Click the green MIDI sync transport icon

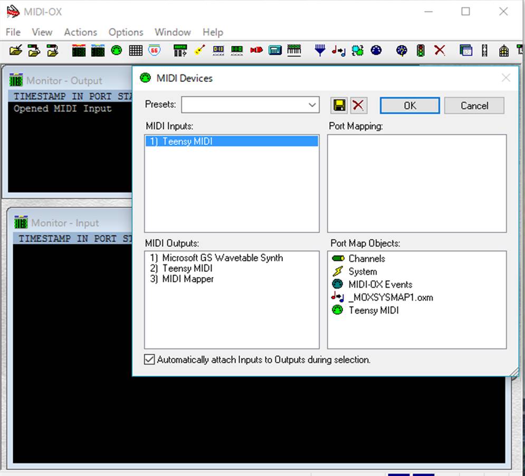point(237,51)
